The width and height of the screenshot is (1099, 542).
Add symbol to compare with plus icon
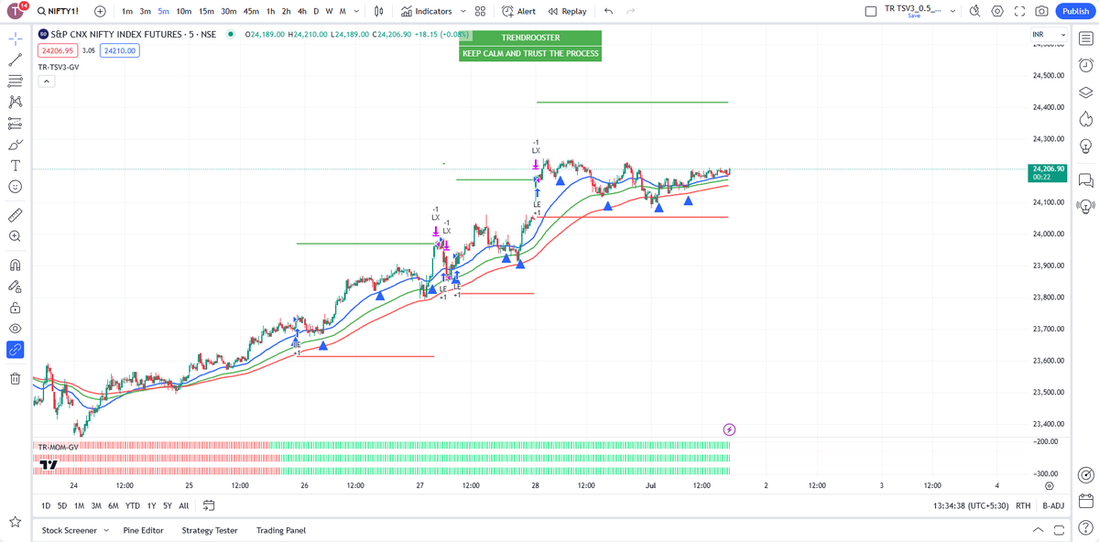tap(100, 11)
